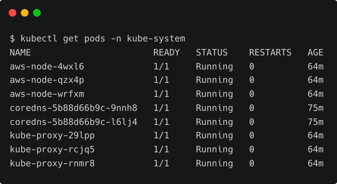Select pod name kube-proxy-rnmr8
Screen dimensions: 337x184
point(52,164)
